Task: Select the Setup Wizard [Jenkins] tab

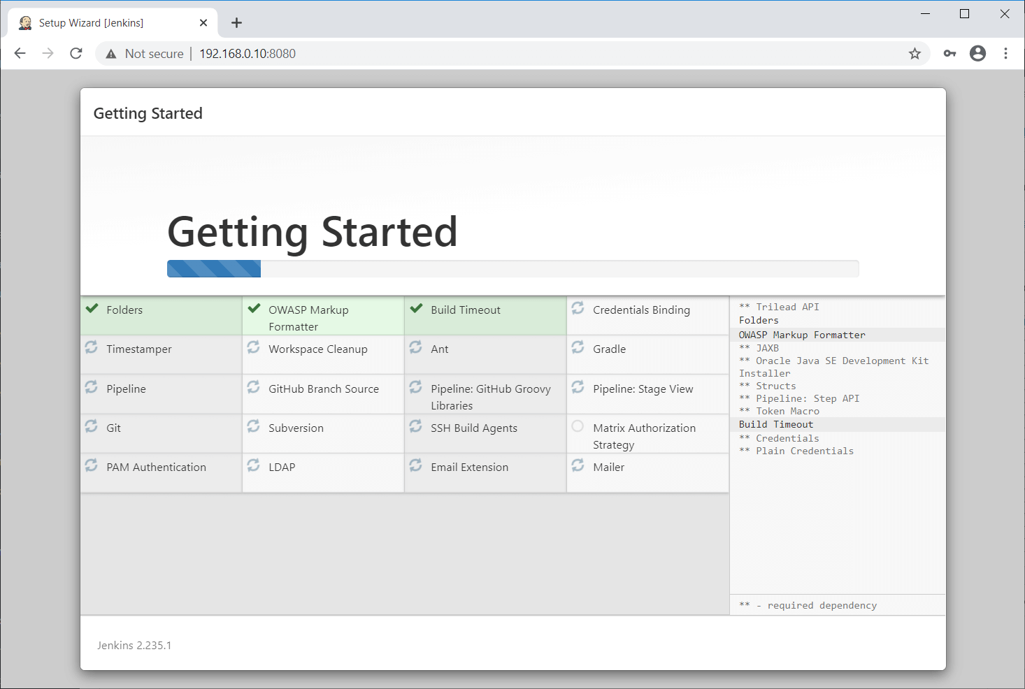Action: point(113,23)
